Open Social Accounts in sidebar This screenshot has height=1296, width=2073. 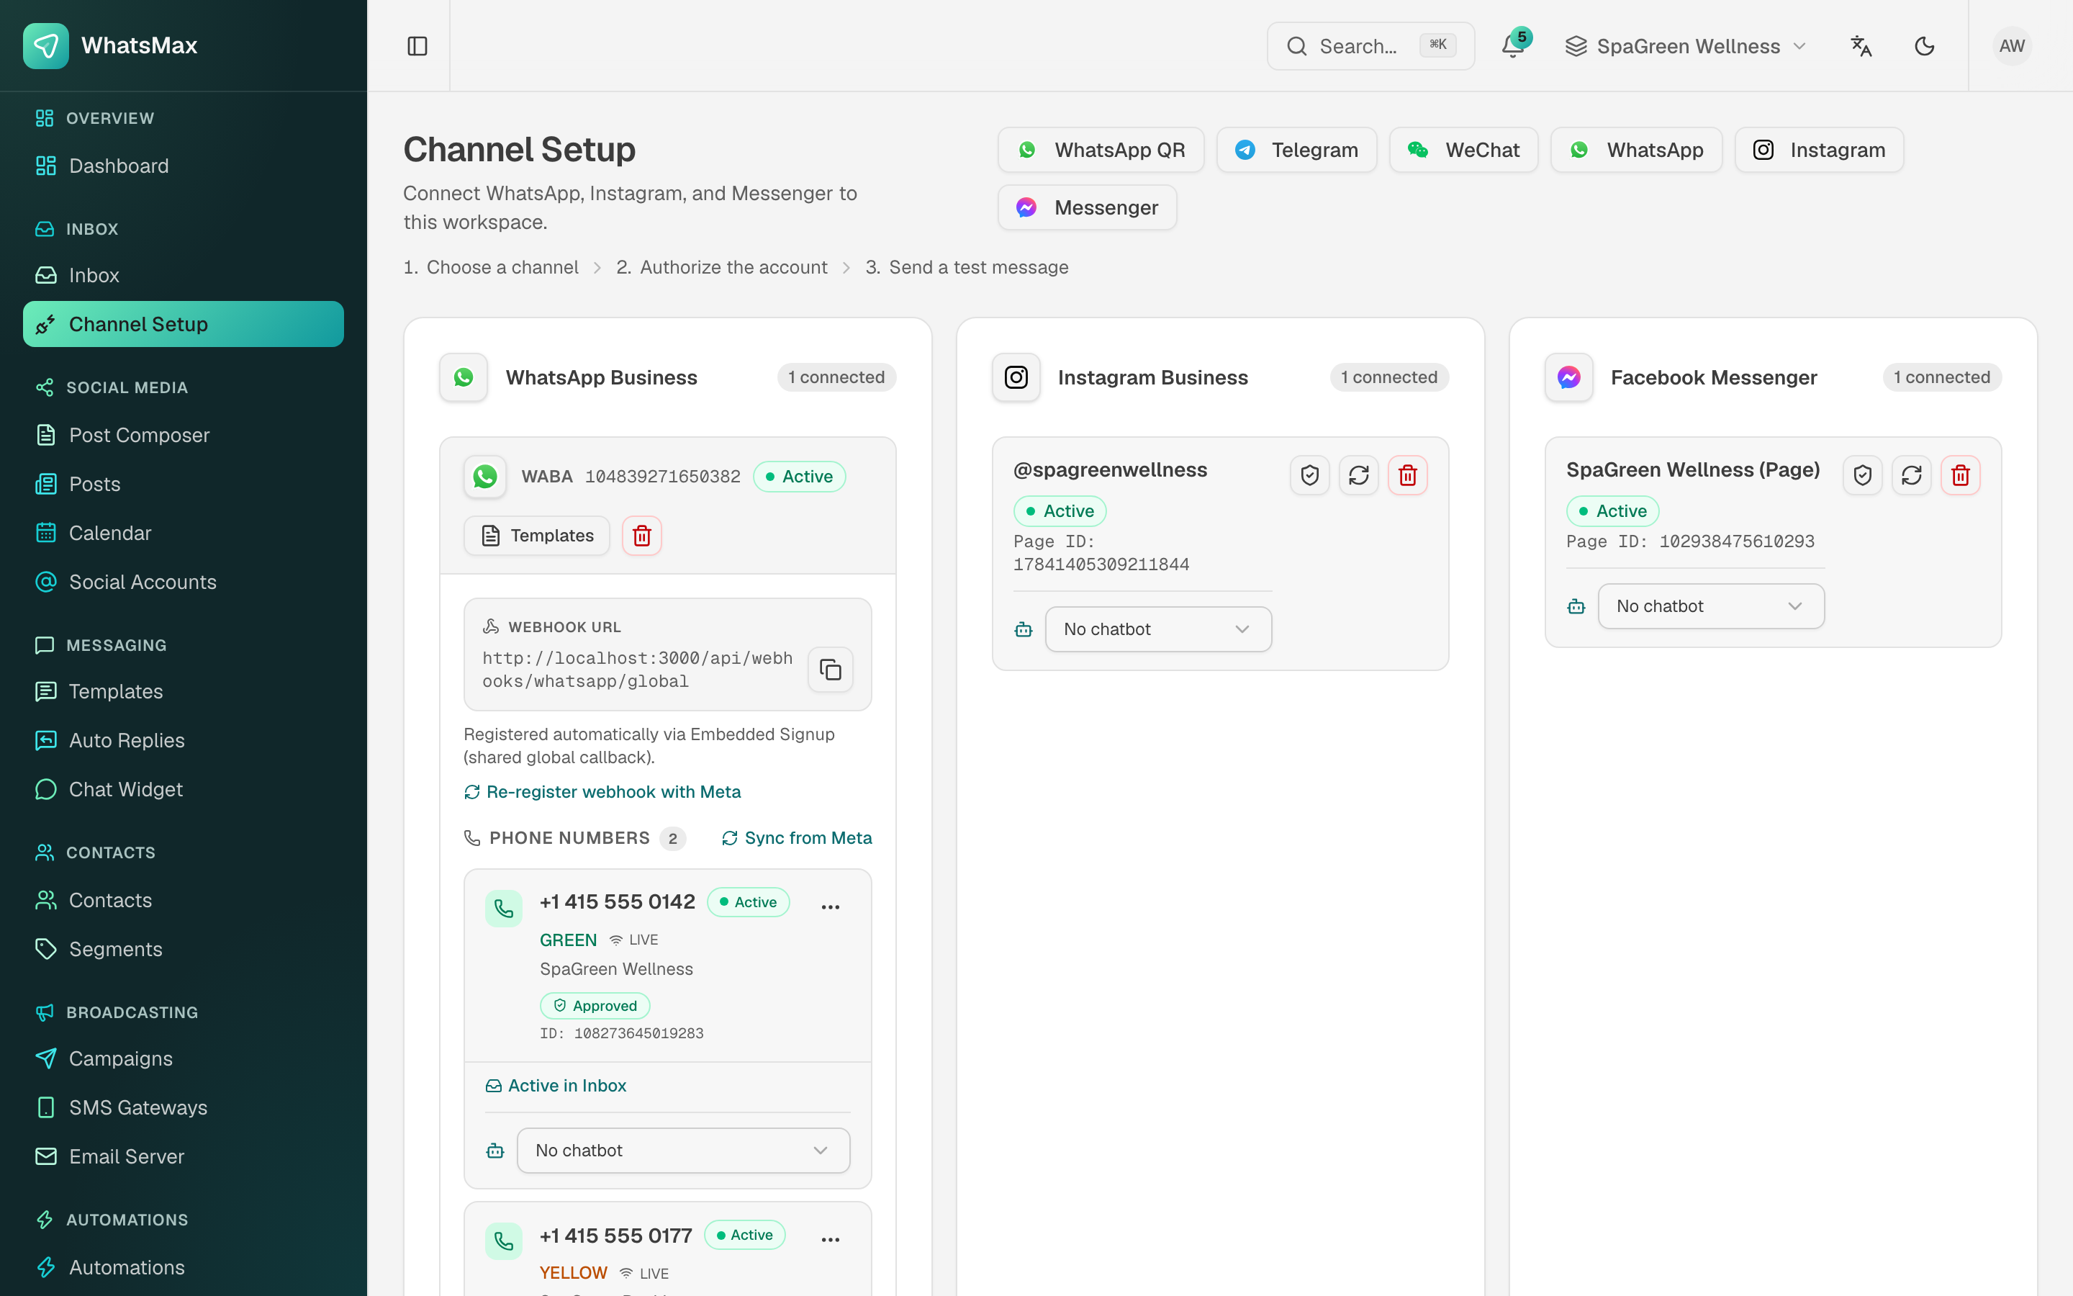pos(184,582)
